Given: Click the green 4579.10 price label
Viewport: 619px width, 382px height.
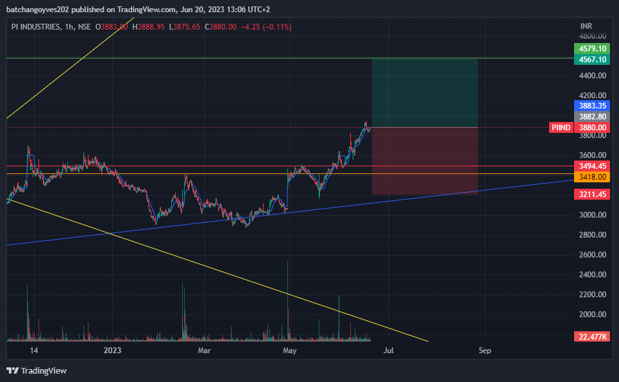Looking at the screenshot, I should click(592, 49).
